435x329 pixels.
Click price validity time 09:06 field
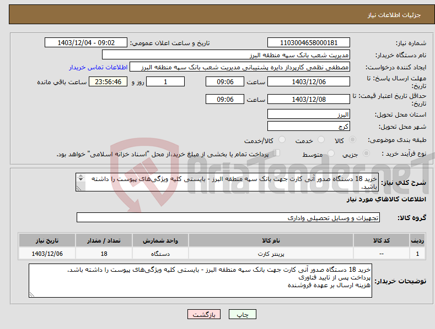pos(225,99)
